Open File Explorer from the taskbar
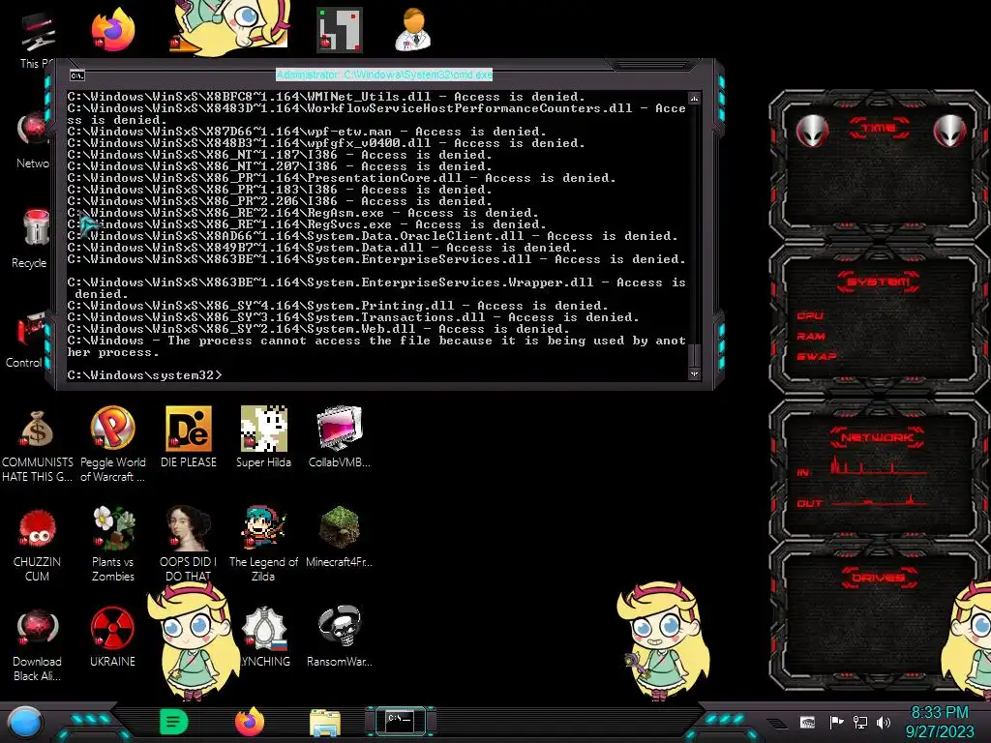This screenshot has width=991, height=743. tap(325, 723)
